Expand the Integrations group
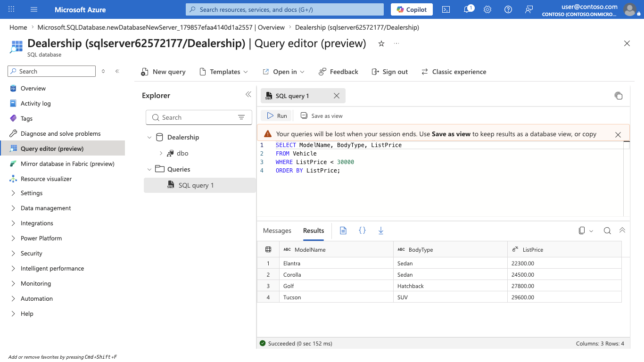Viewport: 644px width, 362px height. [13, 223]
